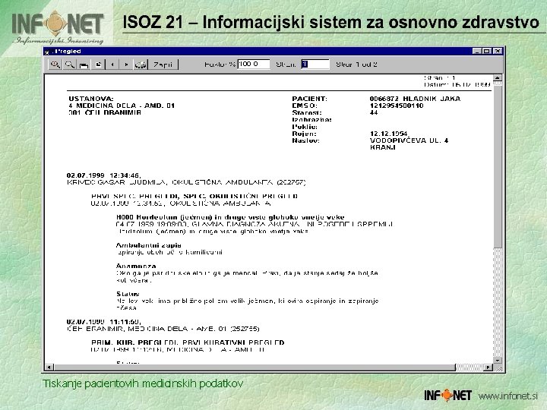Image resolution: width=547 pixels, height=410 pixels.
Task: Click the 4 MEDICINA DELA - AMB. 01 line
Action: pos(122,106)
